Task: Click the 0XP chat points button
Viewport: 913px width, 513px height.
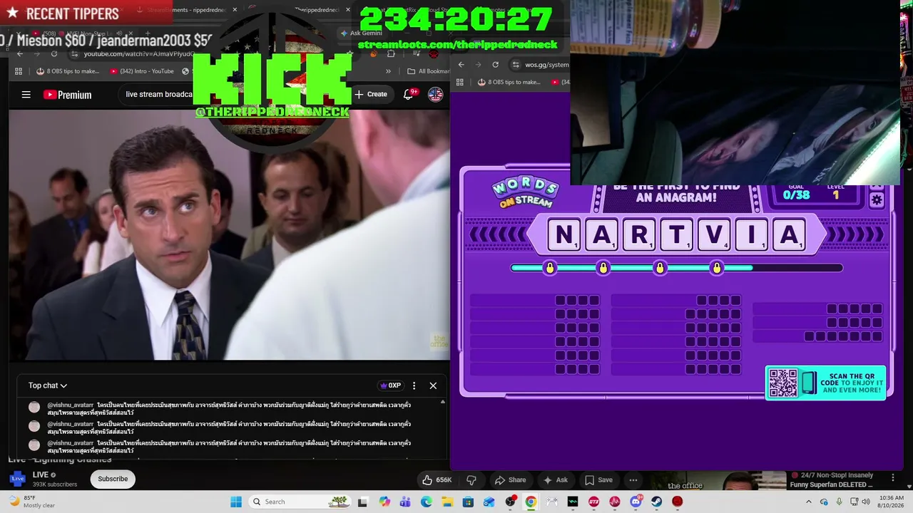Action: 389,385
